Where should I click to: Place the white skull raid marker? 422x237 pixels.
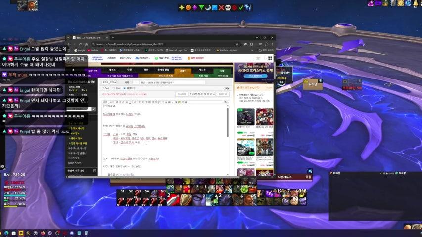[x=228, y=8]
